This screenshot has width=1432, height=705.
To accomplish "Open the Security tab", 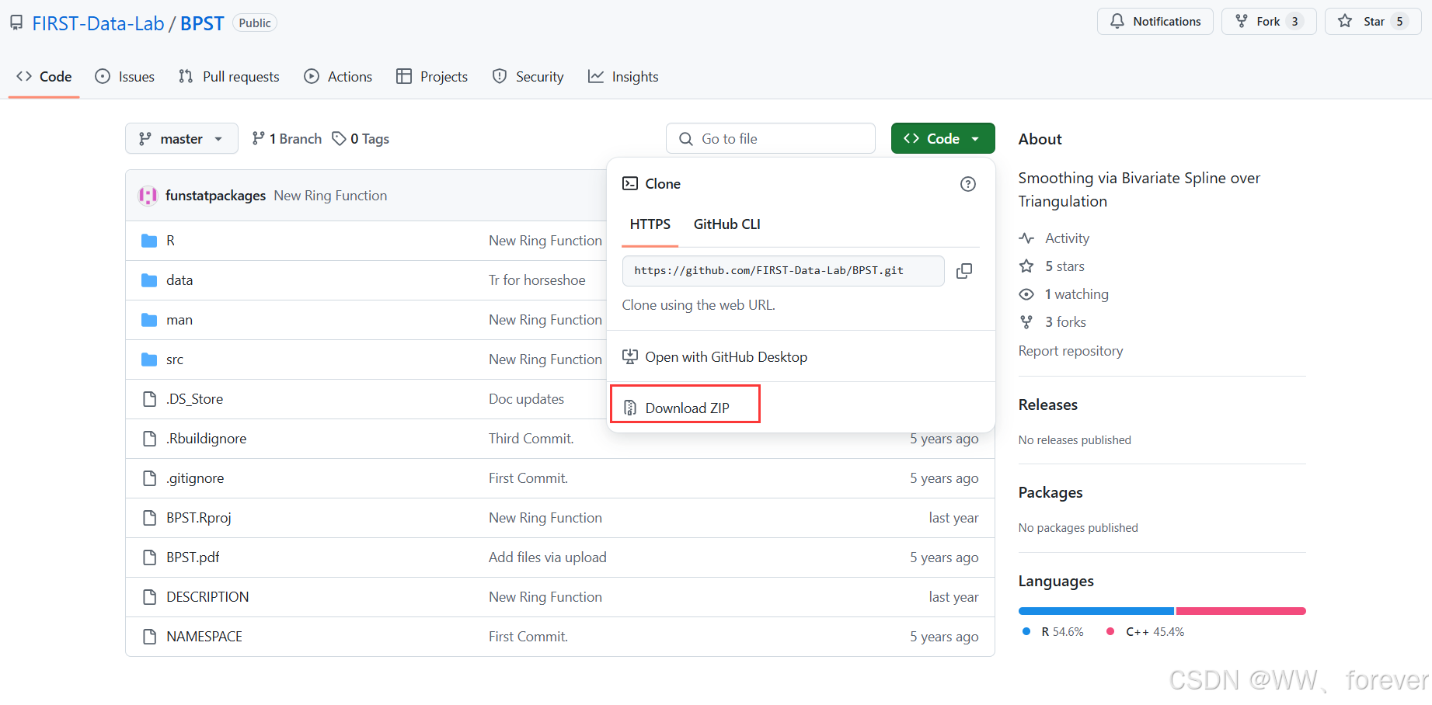I will [528, 76].
